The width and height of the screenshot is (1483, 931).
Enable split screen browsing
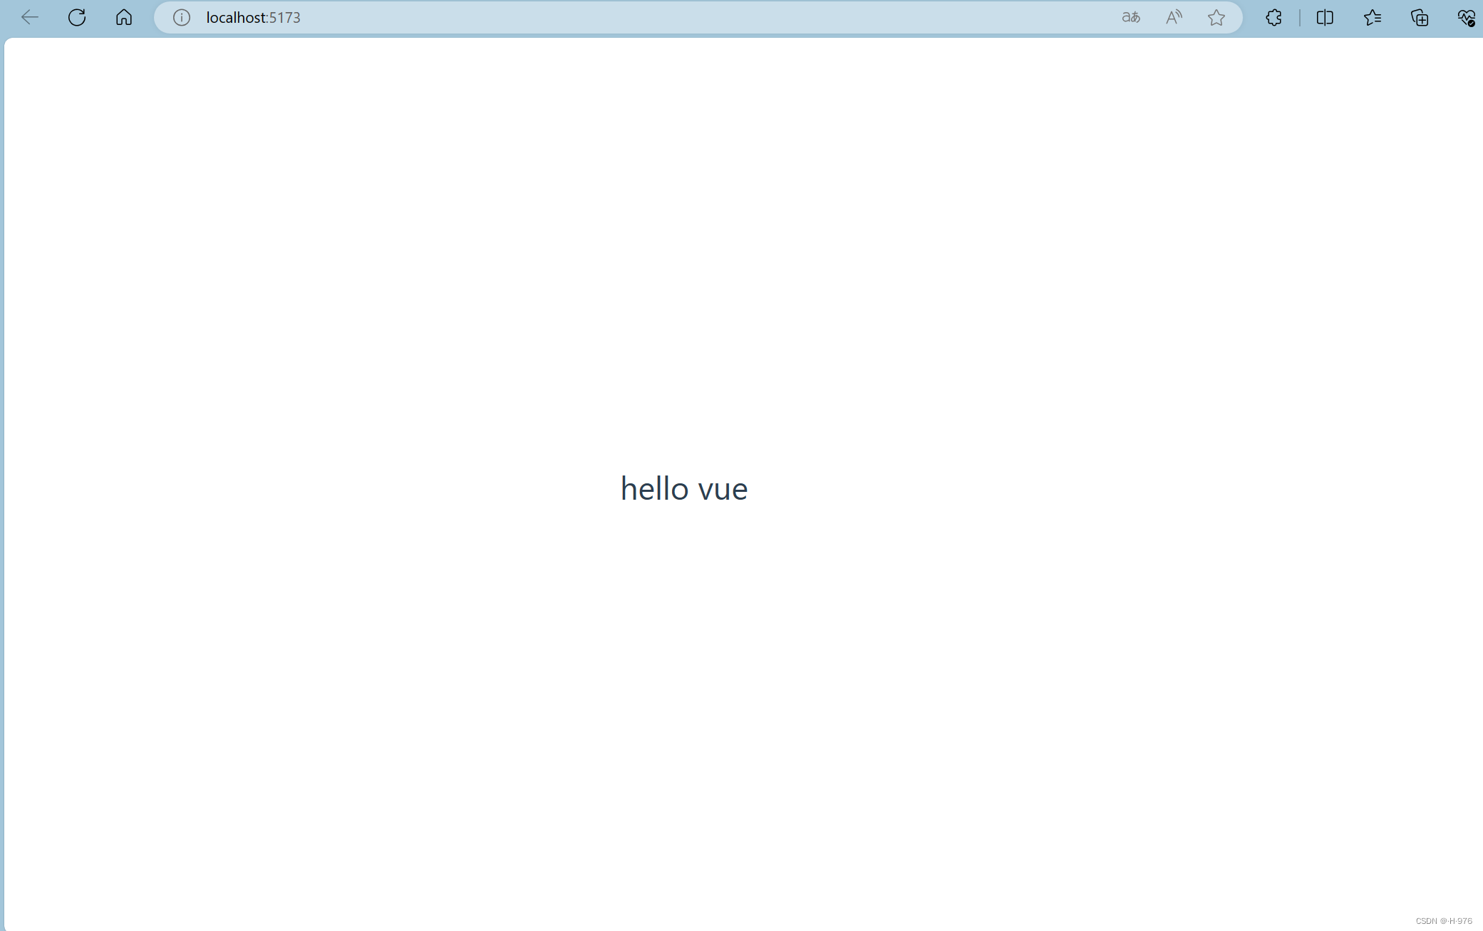click(x=1325, y=17)
